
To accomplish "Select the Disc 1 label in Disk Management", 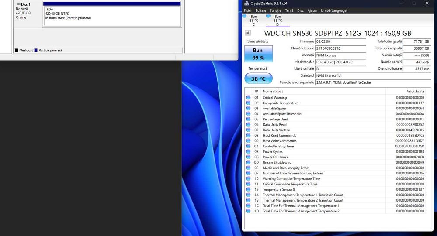I will pyautogui.click(x=26, y=4).
